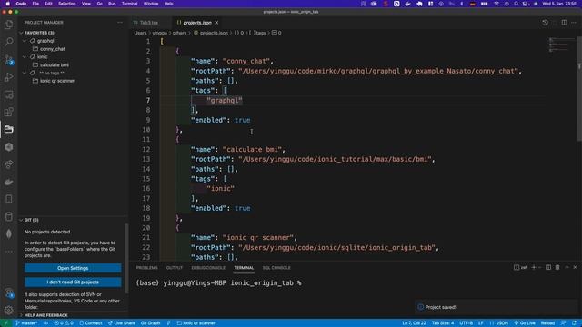Open the database view icon in activity bar
582x327 pixels.
(8, 216)
